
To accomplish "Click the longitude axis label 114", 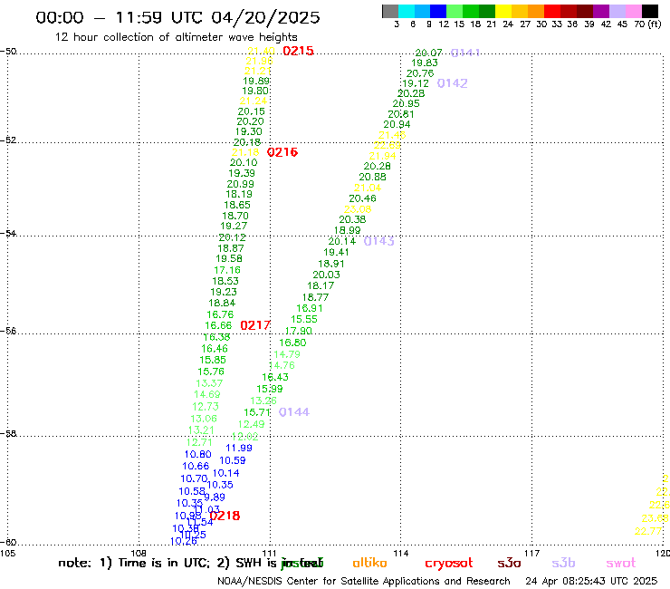I will tap(401, 554).
